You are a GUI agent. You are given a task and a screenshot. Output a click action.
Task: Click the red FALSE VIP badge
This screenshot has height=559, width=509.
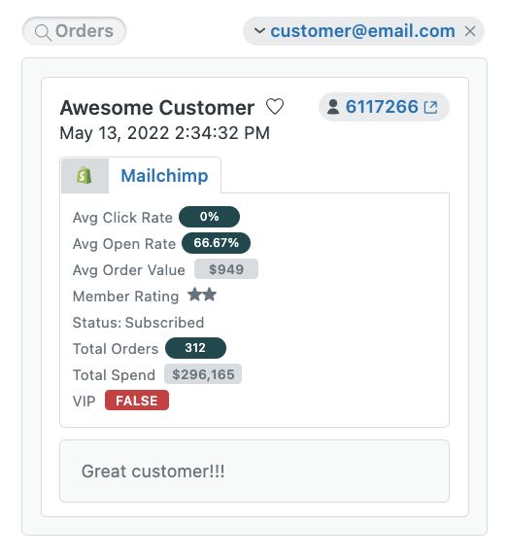[x=137, y=401]
